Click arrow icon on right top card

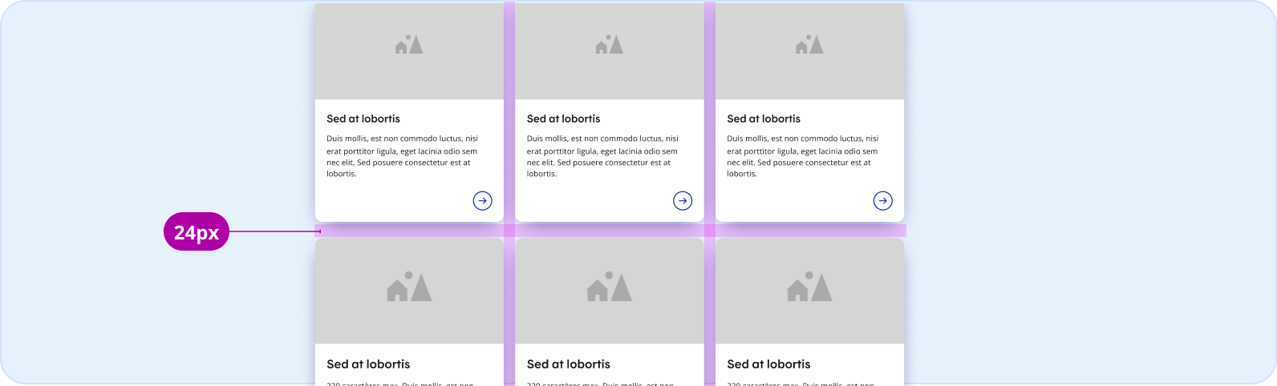pyautogui.click(x=882, y=201)
